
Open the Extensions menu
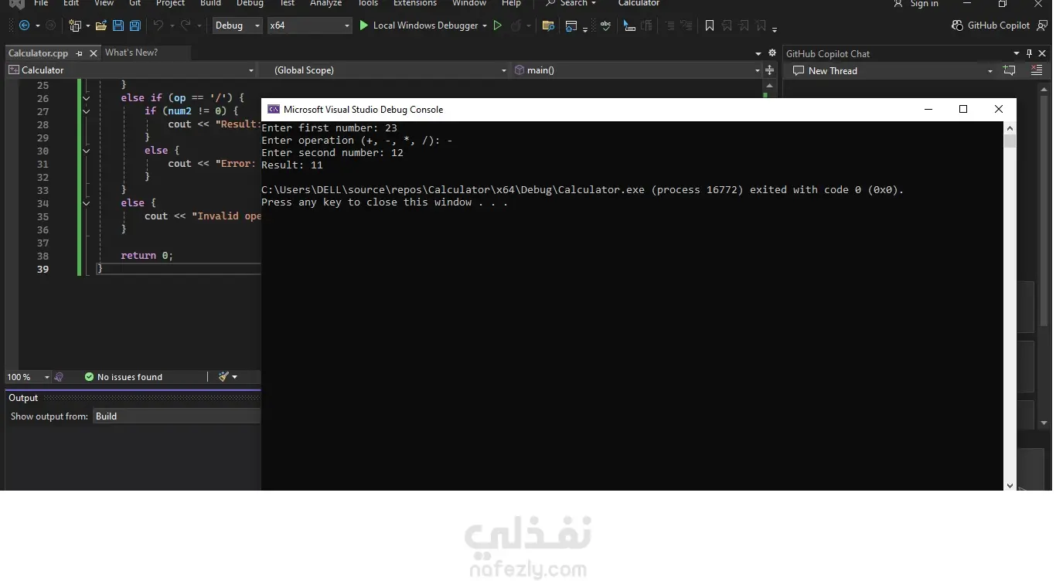coord(415,3)
